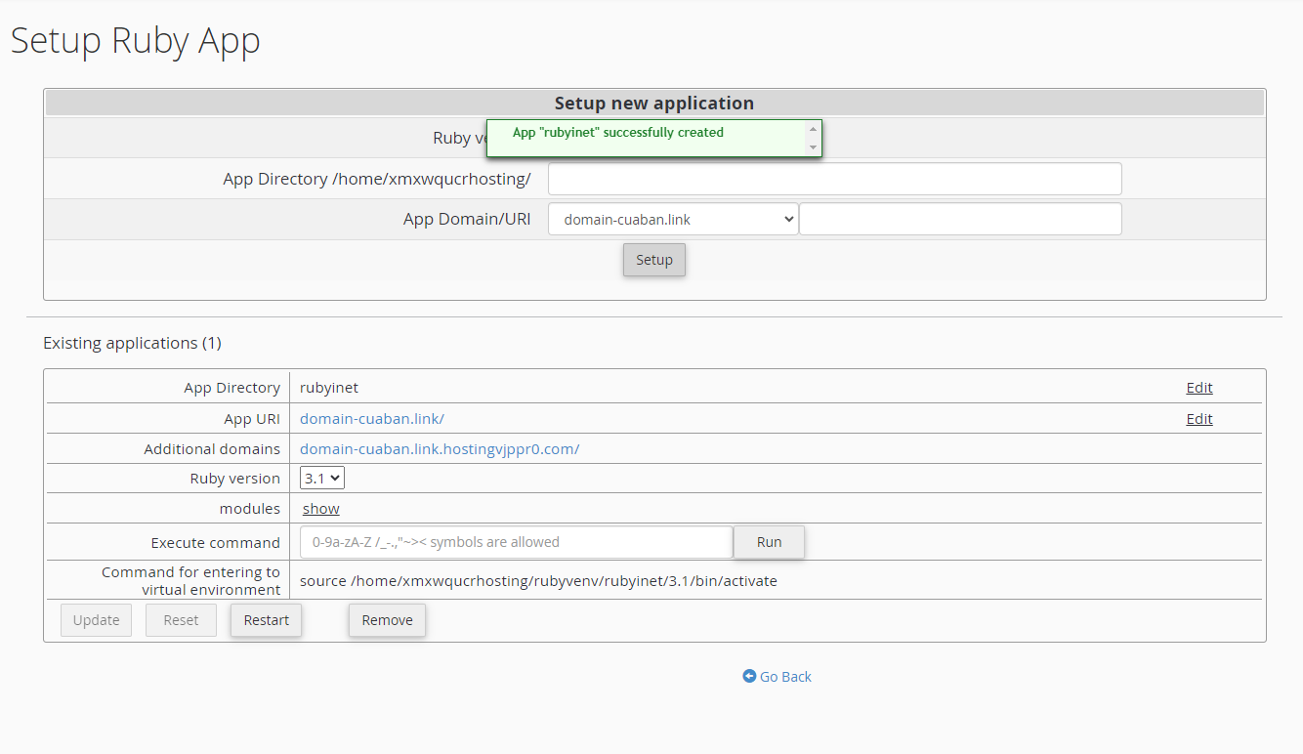Edit the App URI row
The height and width of the screenshot is (754, 1303).
[1199, 419]
